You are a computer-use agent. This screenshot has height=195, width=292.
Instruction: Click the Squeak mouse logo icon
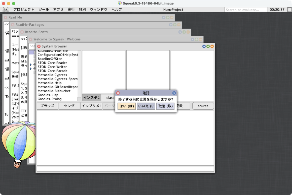coord(6,10)
